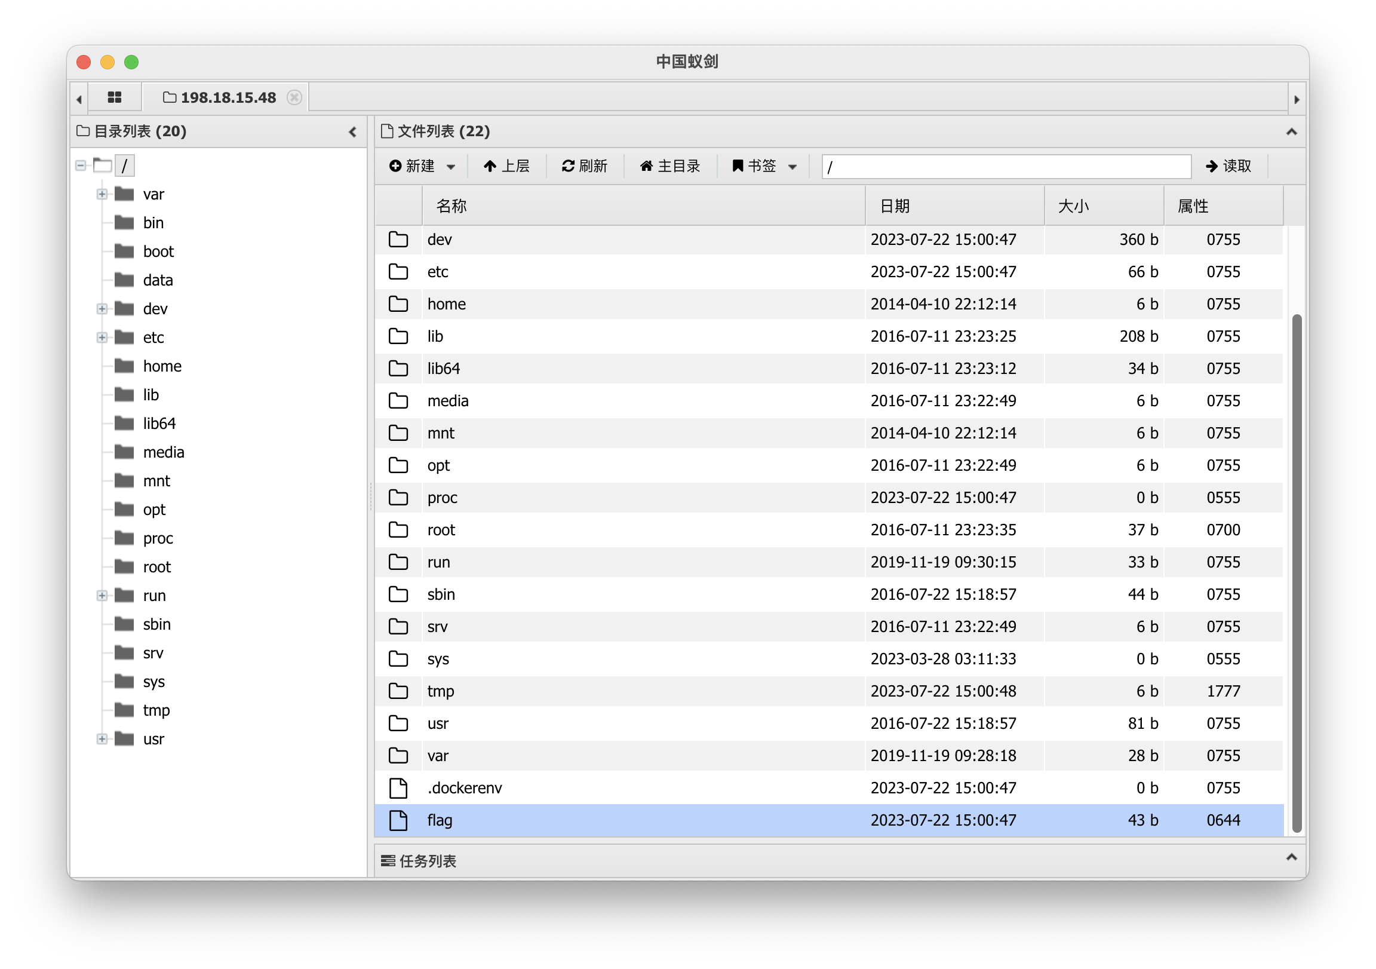The image size is (1376, 969).
Task: Click the .dockerenv file icon
Action: pyautogui.click(x=398, y=788)
